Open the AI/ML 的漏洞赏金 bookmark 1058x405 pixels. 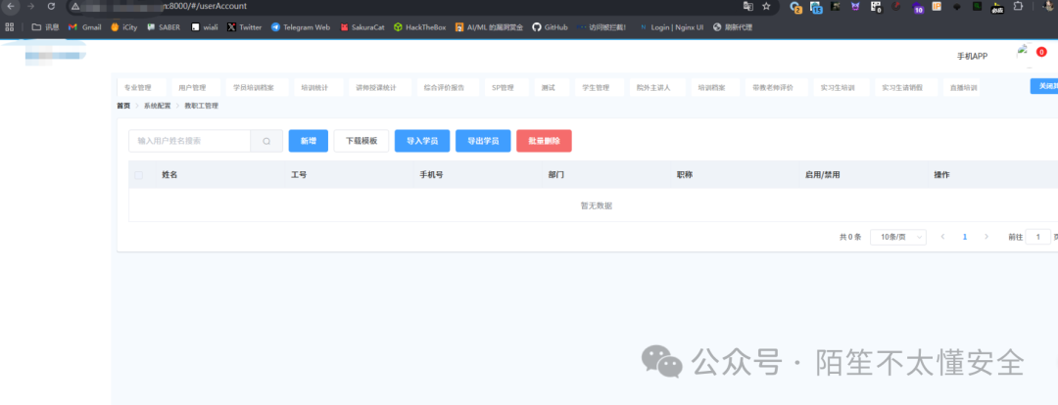pyautogui.click(x=489, y=27)
